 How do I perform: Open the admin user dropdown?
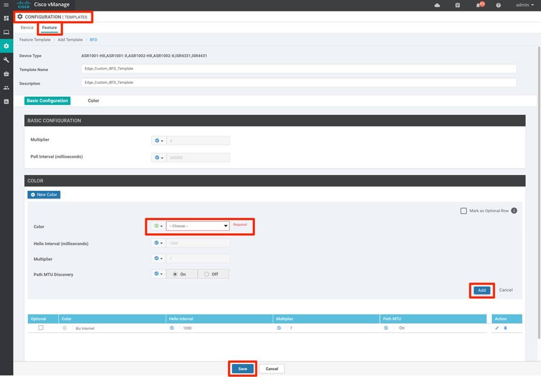coord(525,5)
